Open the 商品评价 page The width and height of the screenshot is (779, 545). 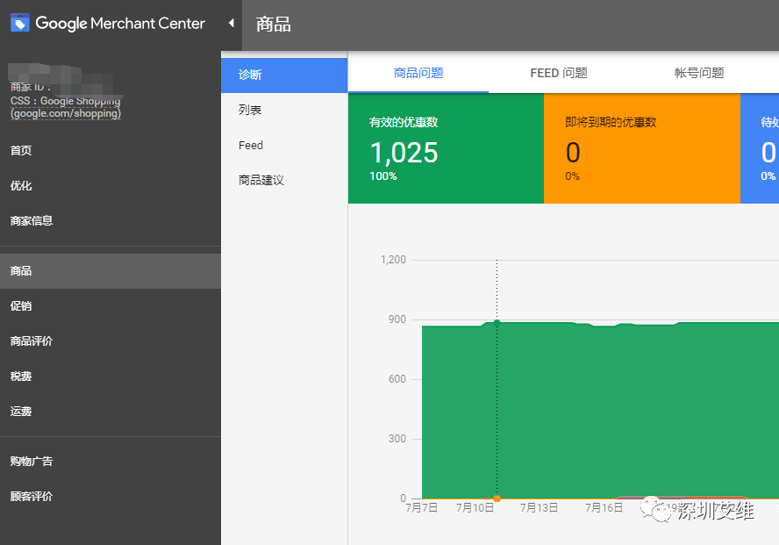31,341
